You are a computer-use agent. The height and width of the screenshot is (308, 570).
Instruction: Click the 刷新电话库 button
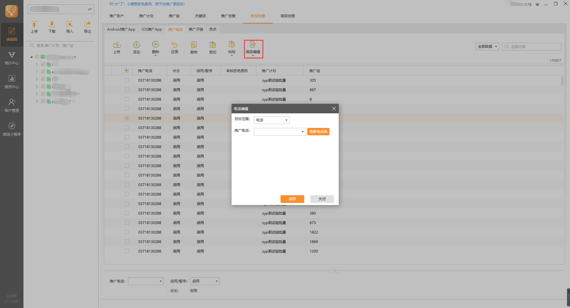point(318,131)
